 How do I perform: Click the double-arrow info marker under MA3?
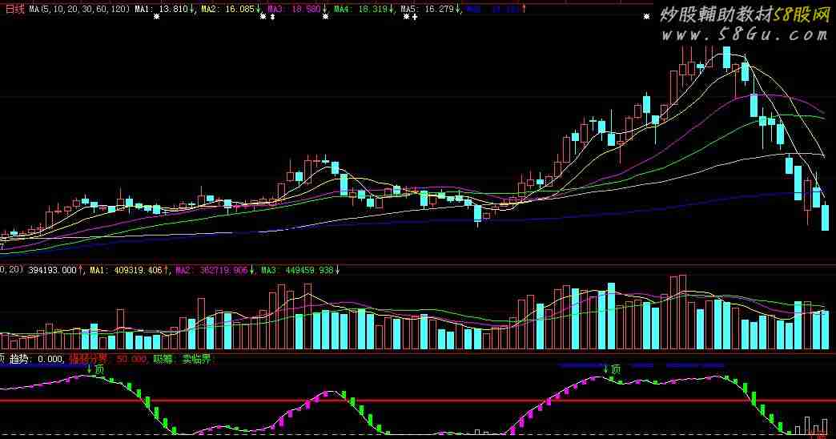point(272,17)
